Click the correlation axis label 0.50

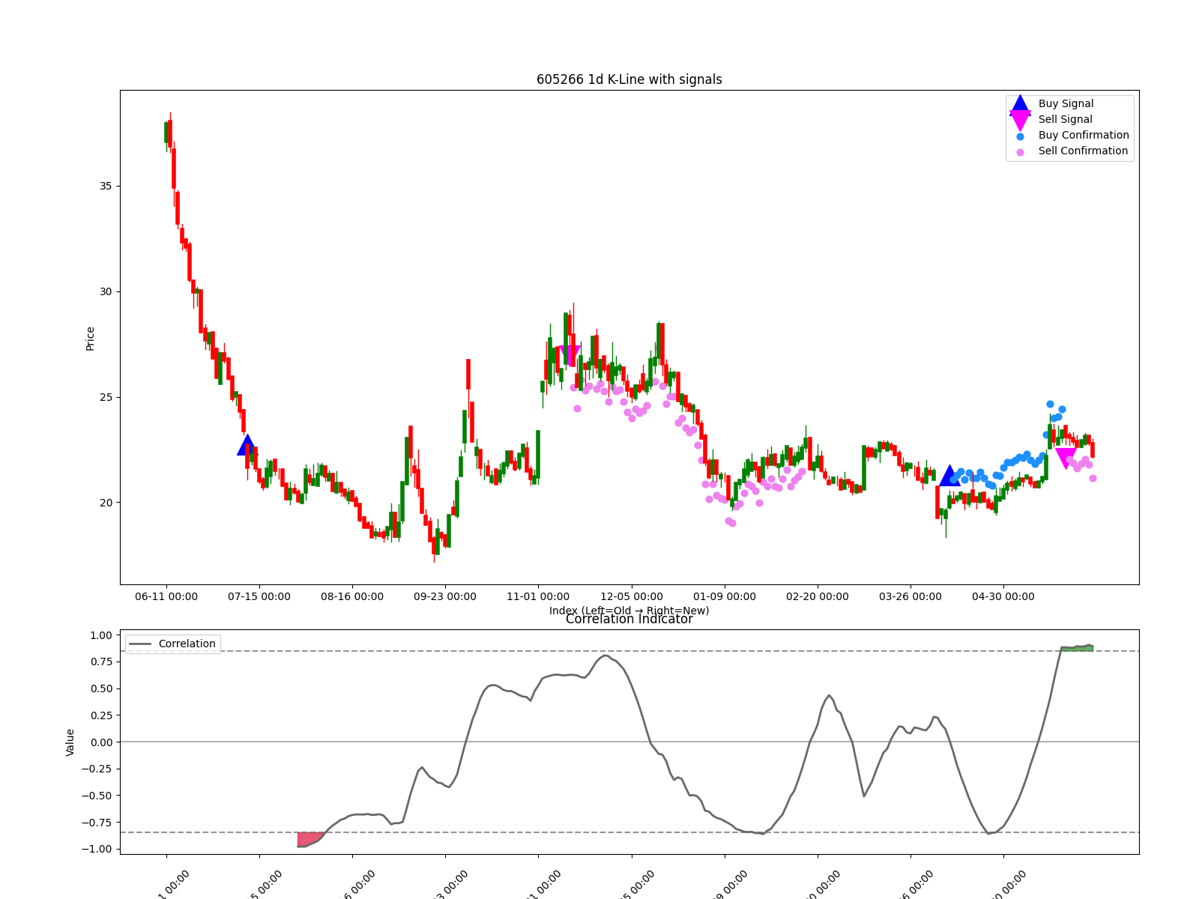(100, 688)
